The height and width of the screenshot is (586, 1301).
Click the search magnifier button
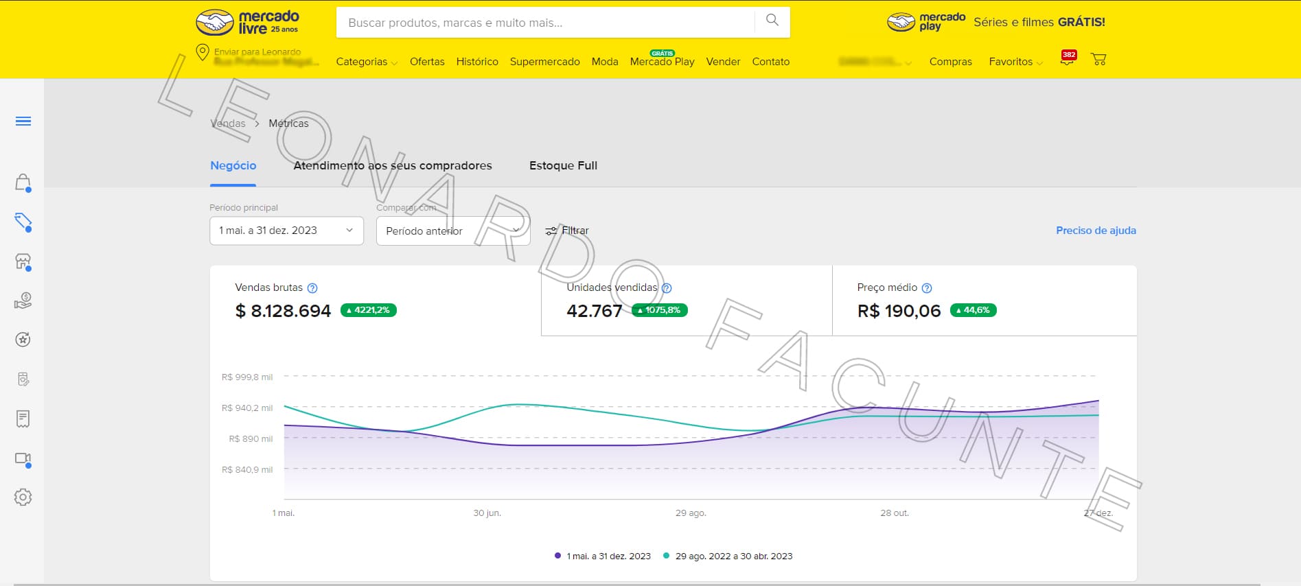pos(772,21)
